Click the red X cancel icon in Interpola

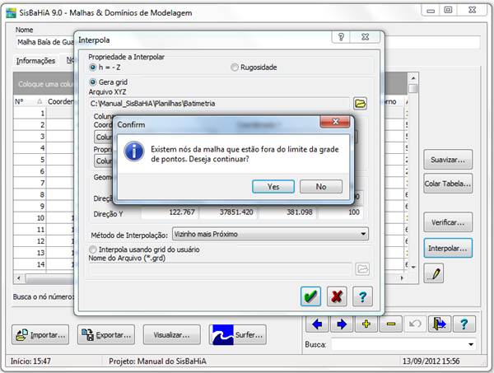[337, 296]
